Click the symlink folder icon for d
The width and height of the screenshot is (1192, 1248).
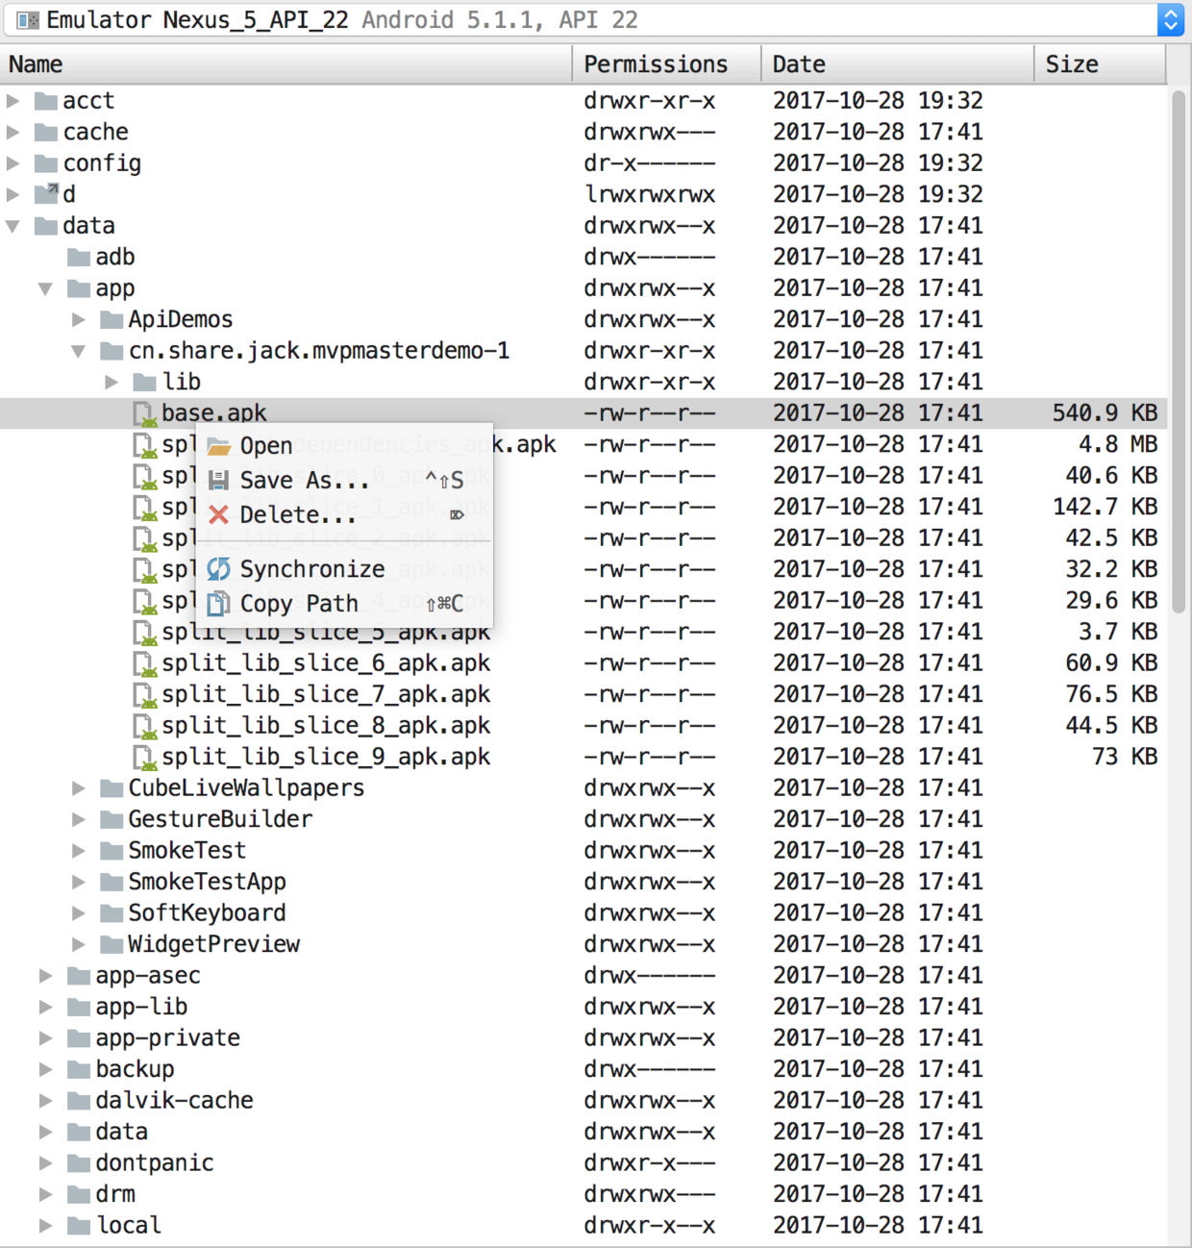tap(46, 194)
